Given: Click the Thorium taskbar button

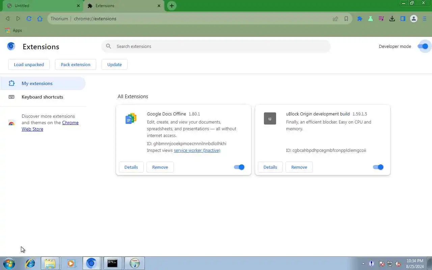Looking at the screenshot, I should point(91,263).
